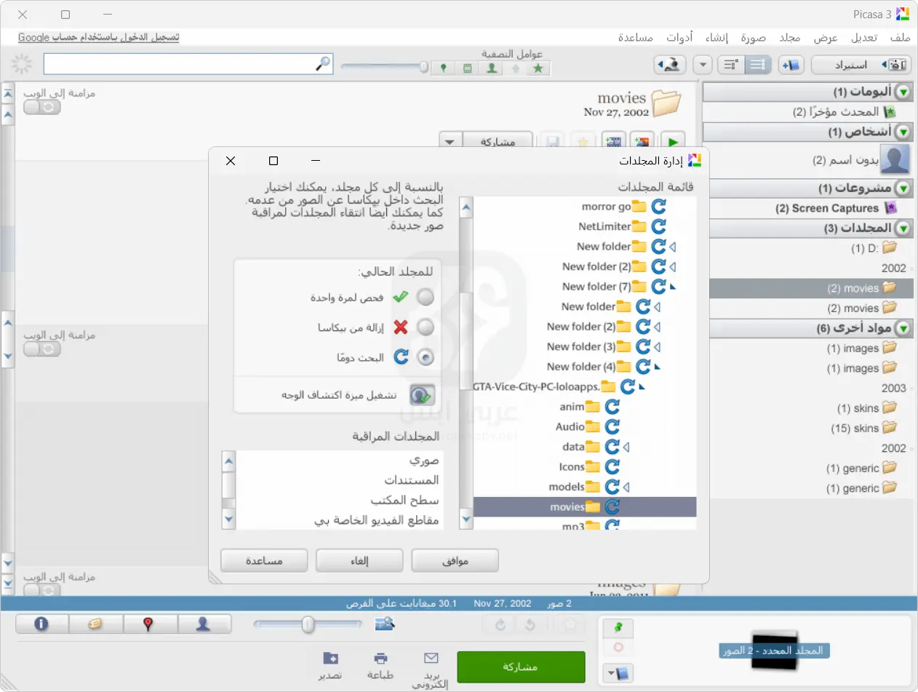Screen dimensions: 918x692
Task: Select the فحص لمرة واحدة radio option
Action: [x=426, y=297]
